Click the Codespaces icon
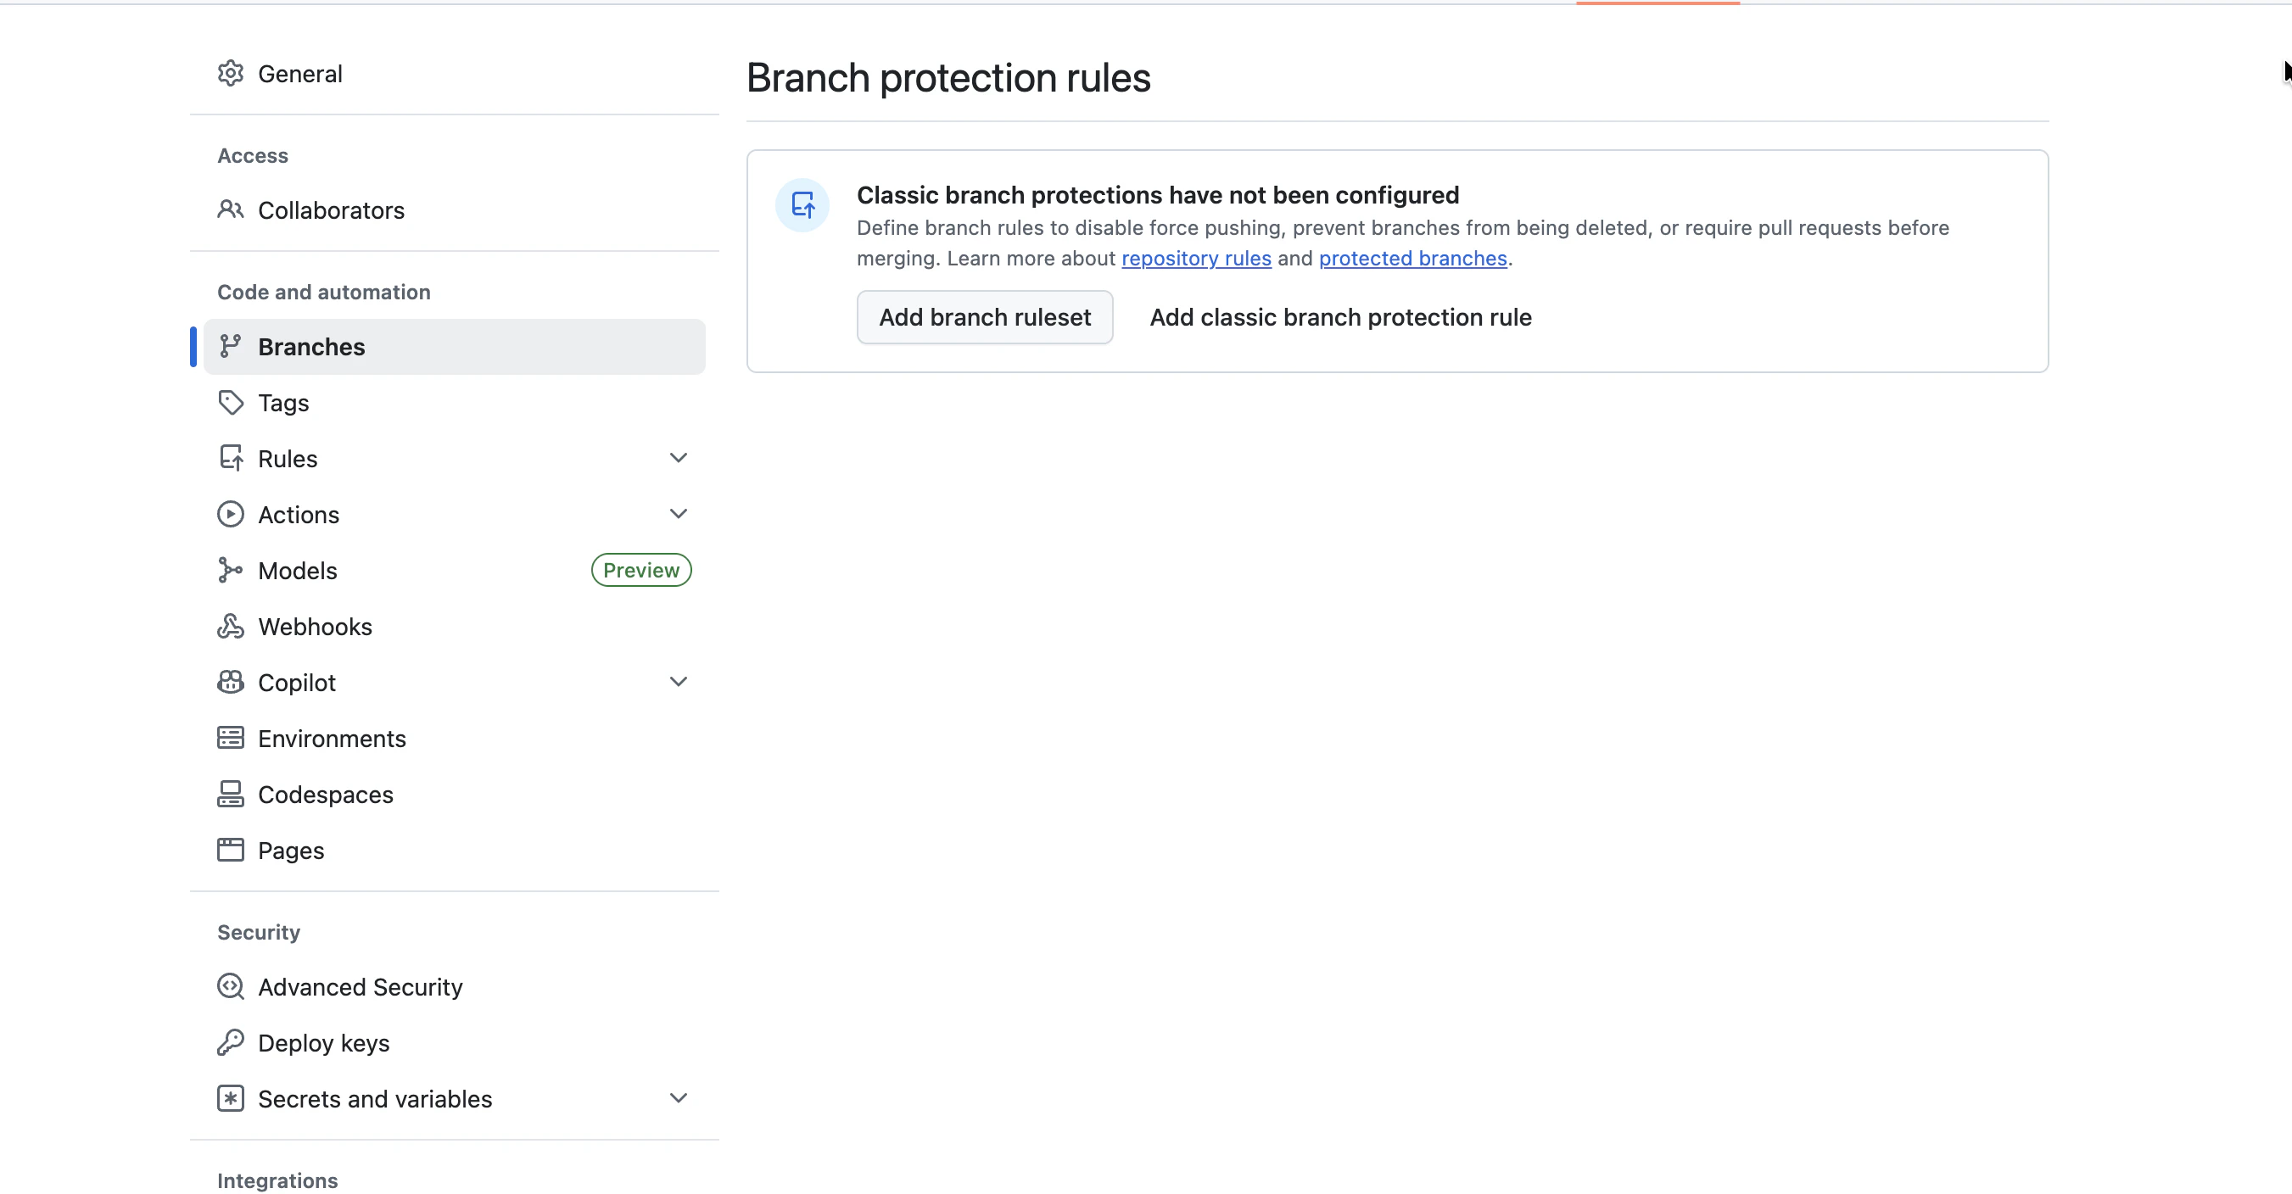The image size is (2292, 1194). 231,795
